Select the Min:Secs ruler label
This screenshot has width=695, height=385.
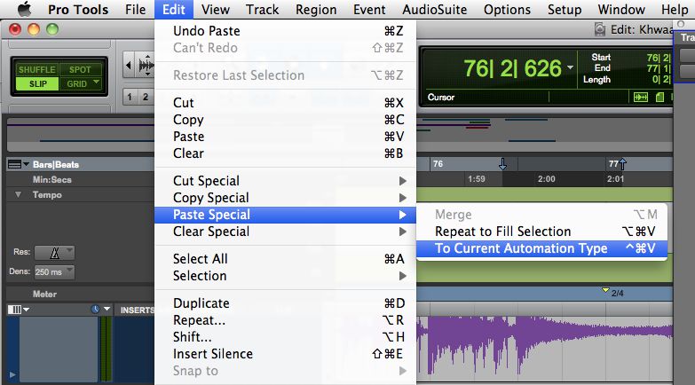click(51, 179)
